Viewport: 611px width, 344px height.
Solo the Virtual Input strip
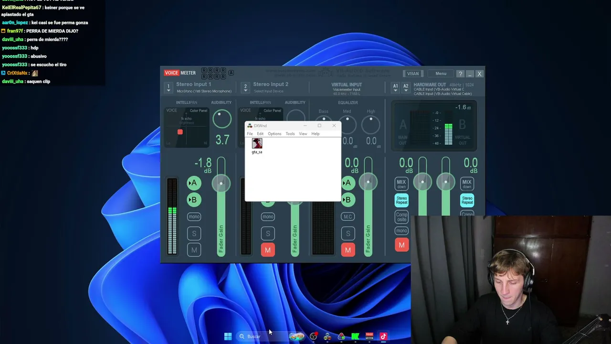coord(348,233)
